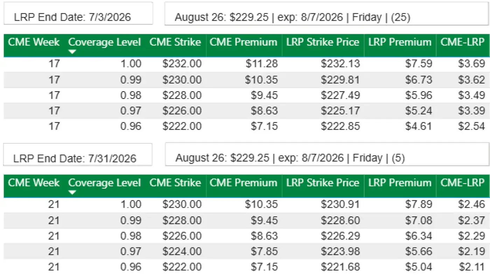Select the $232.13 LRP Strike Price cell
This screenshot has width=490, height=279.
(340, 64)
